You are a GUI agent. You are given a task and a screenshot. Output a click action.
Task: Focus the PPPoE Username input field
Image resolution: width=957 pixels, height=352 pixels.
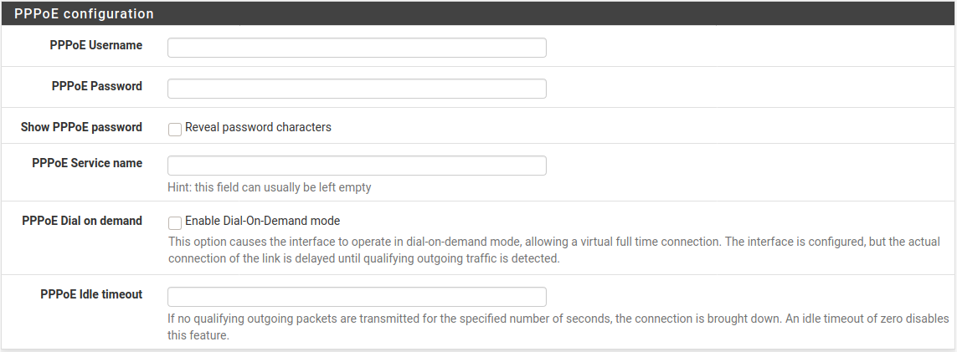click(357, 48)
